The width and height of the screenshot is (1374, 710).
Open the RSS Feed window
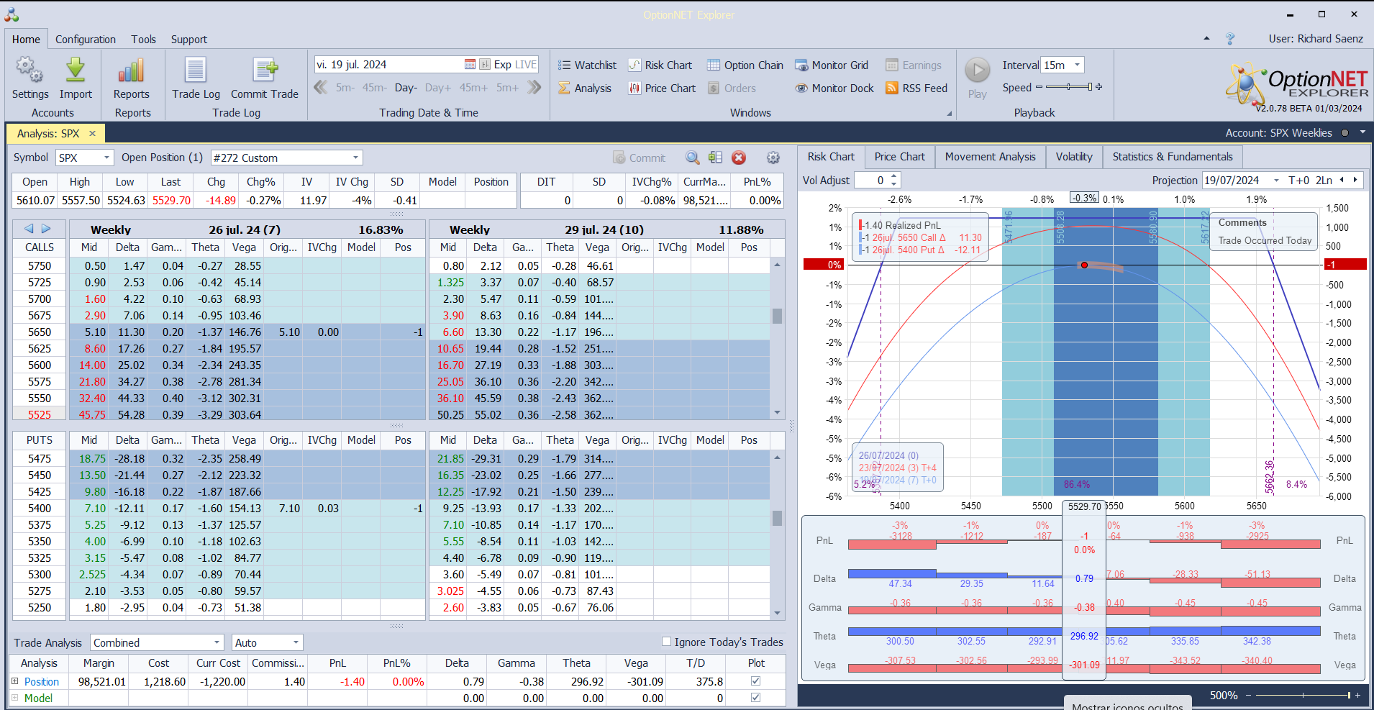916,88
